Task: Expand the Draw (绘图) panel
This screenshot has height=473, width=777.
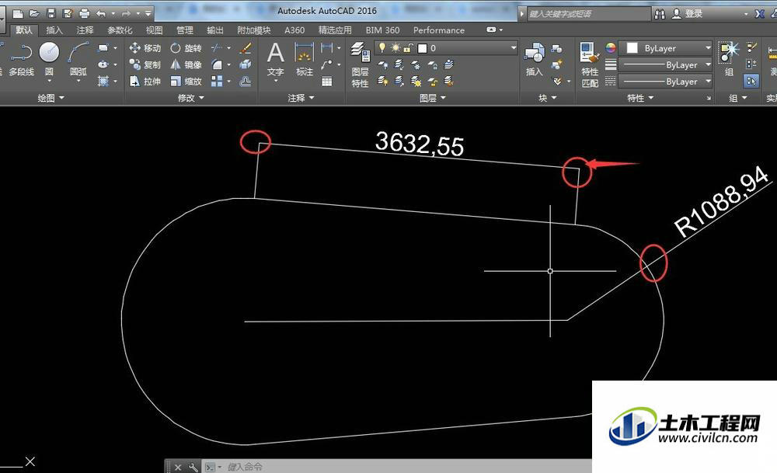Action: coord(51,98)
